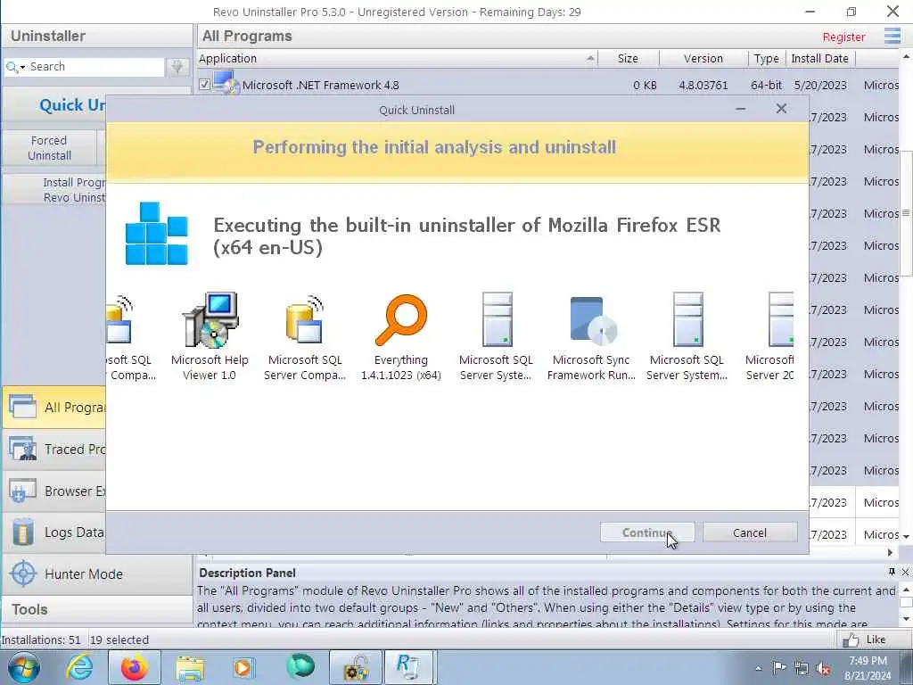Click the program list vertical scrollbar
The width and height of the screenshot is (913, 685).
906,212
